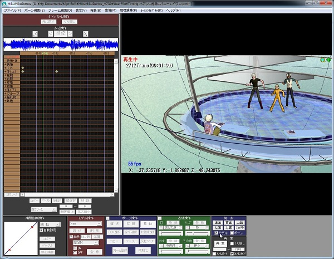Open the ボーン編集(E) menu
The height and width of the screenshot is (259, 334).
tap(35, 10)
